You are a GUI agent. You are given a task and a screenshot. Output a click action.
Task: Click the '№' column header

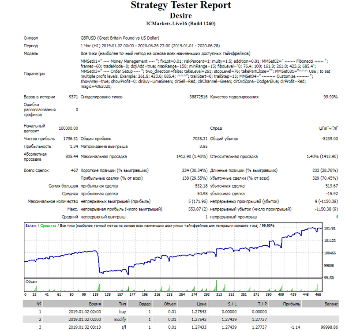(x=33, y=304)
